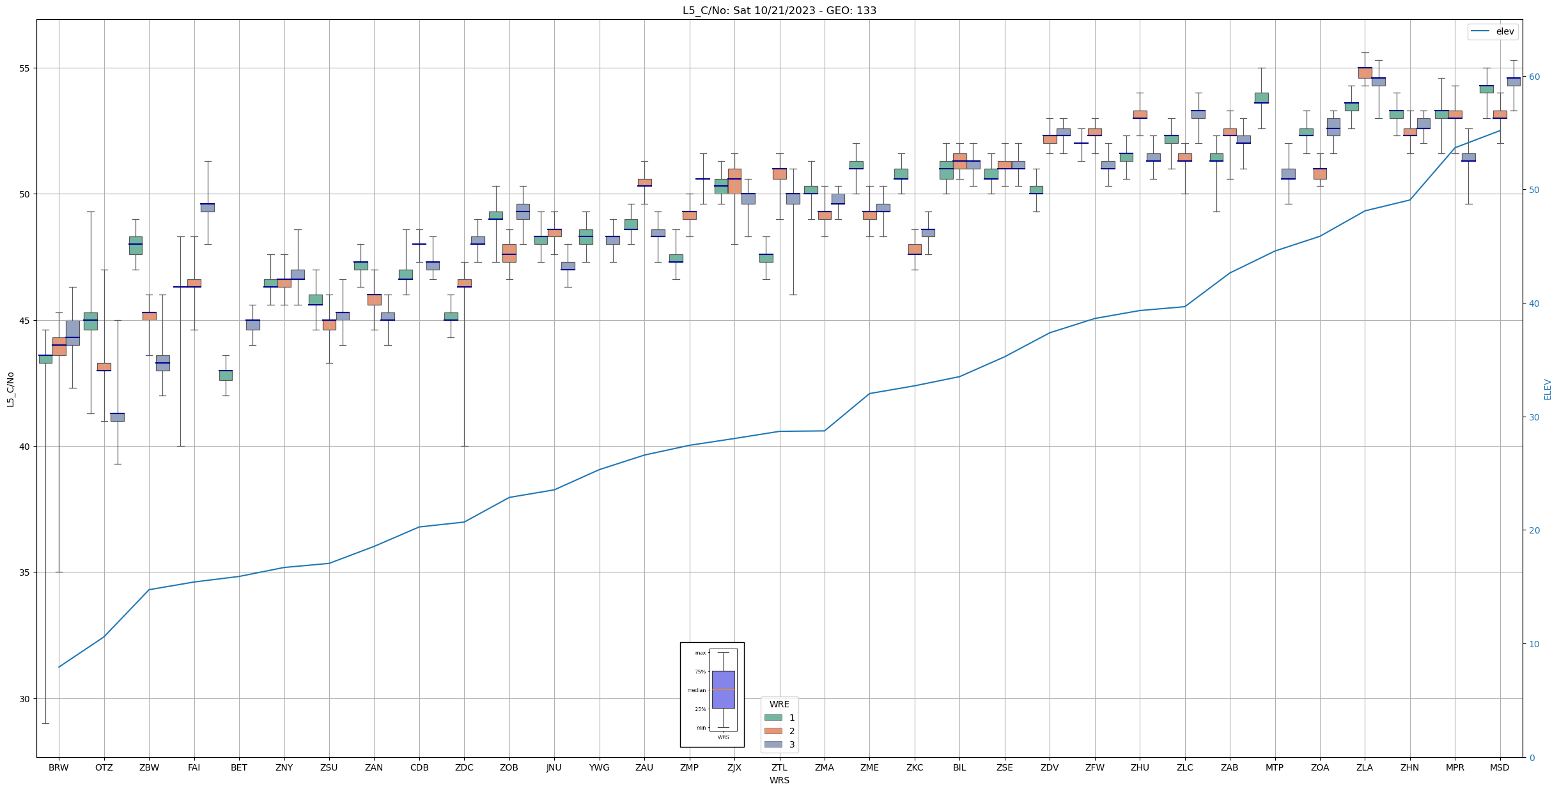This screenshot has width=1559, height=791.
Task: Click the ZOA x-axis label
Action: 1320,767
